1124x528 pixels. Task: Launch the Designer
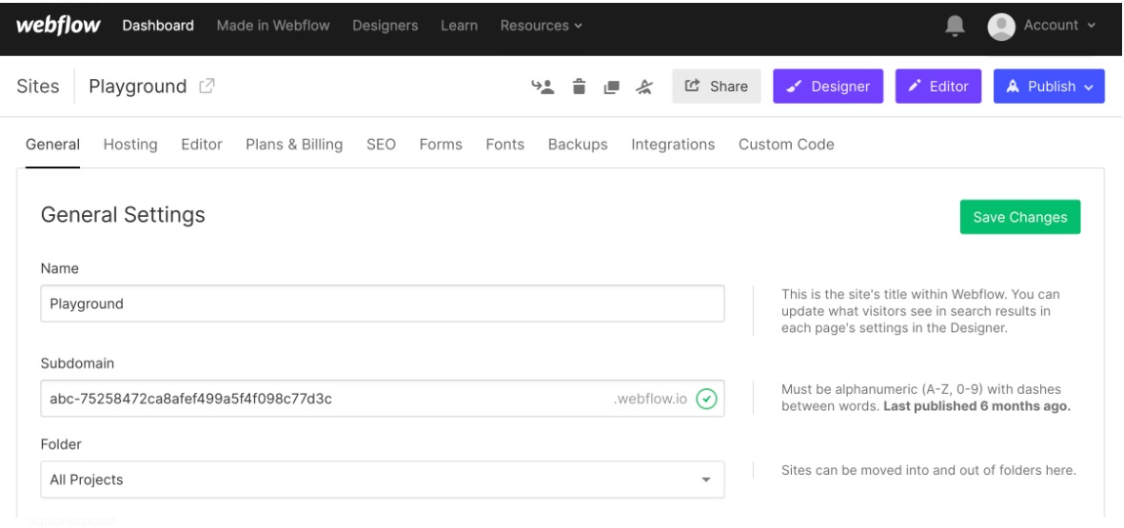pyautogui.click(x=828, y=87)
